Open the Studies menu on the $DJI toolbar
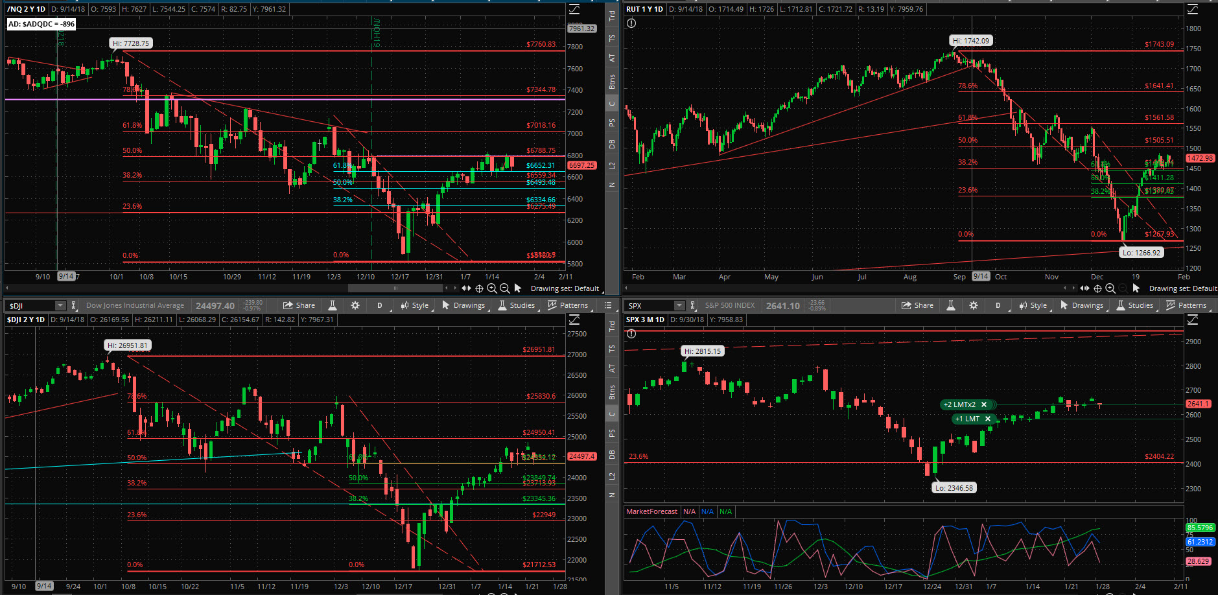The height and width of the screenshot is (595, 1218). (516, 305)
